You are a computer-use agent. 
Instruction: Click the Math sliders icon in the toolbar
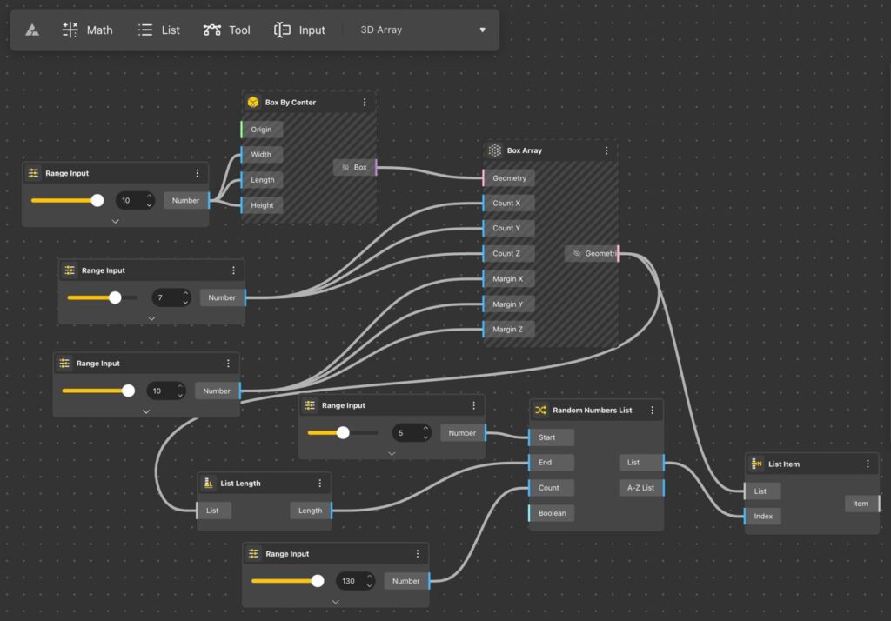click(69, 29)
